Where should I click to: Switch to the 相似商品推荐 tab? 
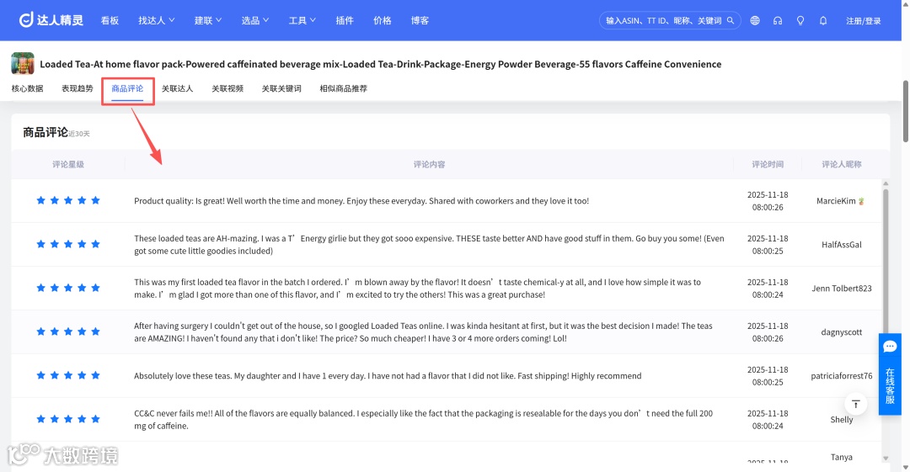click(x=344, y=88)
